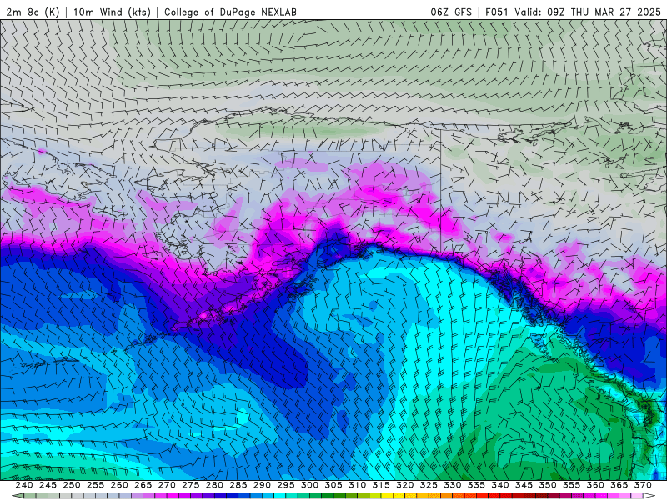Image resolution: width=667 pixels, height=500 pixels.
Task: Click the 285 value on the color scale
Action: tap(238, 485)
